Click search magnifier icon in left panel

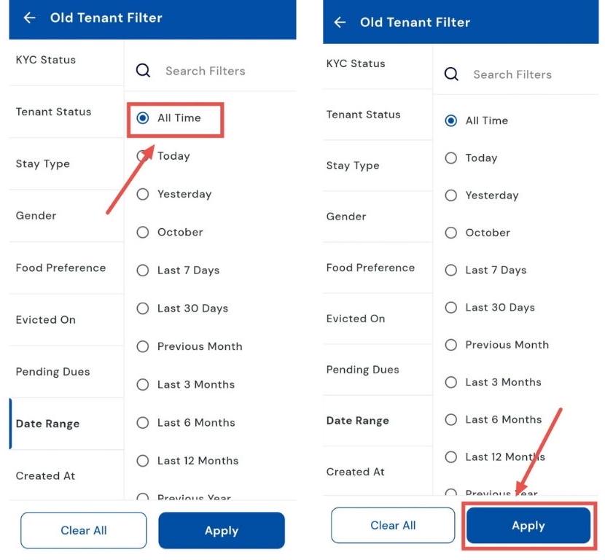pos(144,71)
